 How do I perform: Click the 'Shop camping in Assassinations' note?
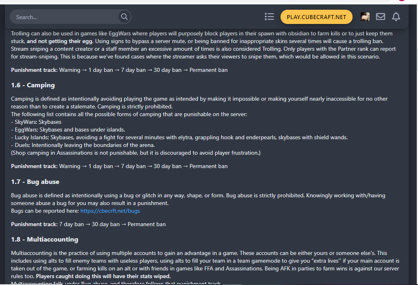click(136, 153)
